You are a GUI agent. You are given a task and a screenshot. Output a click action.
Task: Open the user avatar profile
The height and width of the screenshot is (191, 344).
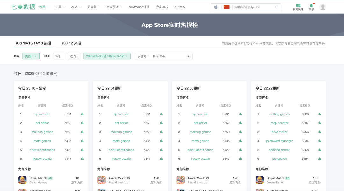323,7
